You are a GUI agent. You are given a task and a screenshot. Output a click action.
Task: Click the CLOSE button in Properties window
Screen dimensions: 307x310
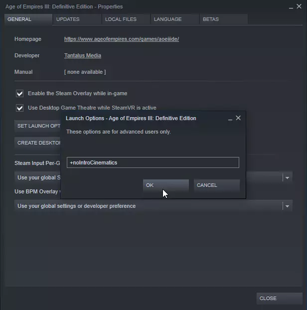tap(279, 298)
